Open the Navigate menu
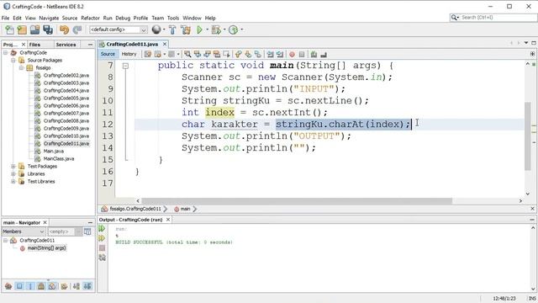The image size is (538, 303). coord(49,18)
